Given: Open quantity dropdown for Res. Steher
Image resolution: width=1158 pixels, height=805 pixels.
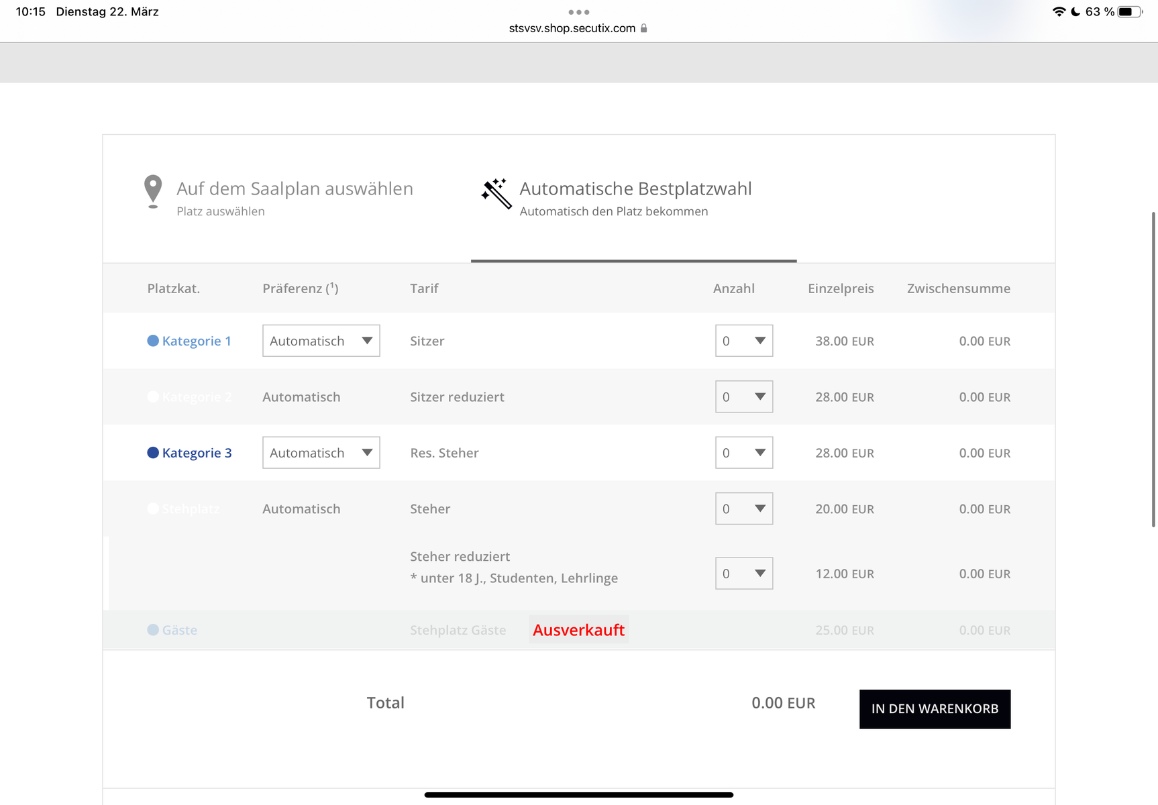Looking at the screenshot, I should point(743,453).
